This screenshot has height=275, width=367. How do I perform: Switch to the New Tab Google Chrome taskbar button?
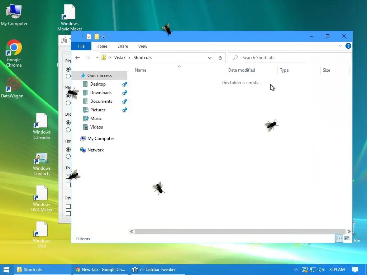point(101,270)
